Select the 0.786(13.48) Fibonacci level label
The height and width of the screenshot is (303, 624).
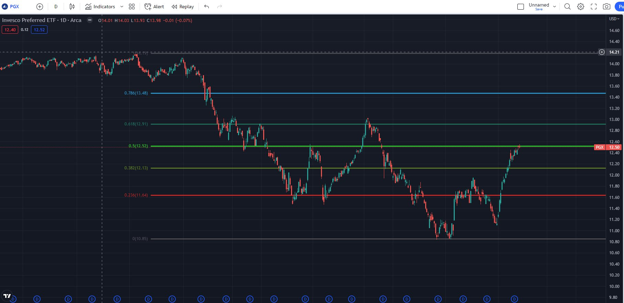[136, 93]
